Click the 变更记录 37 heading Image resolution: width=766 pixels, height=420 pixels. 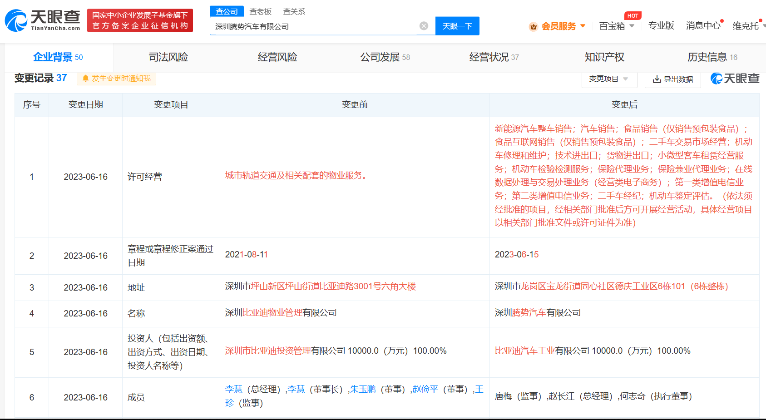(x=41, y=78)
